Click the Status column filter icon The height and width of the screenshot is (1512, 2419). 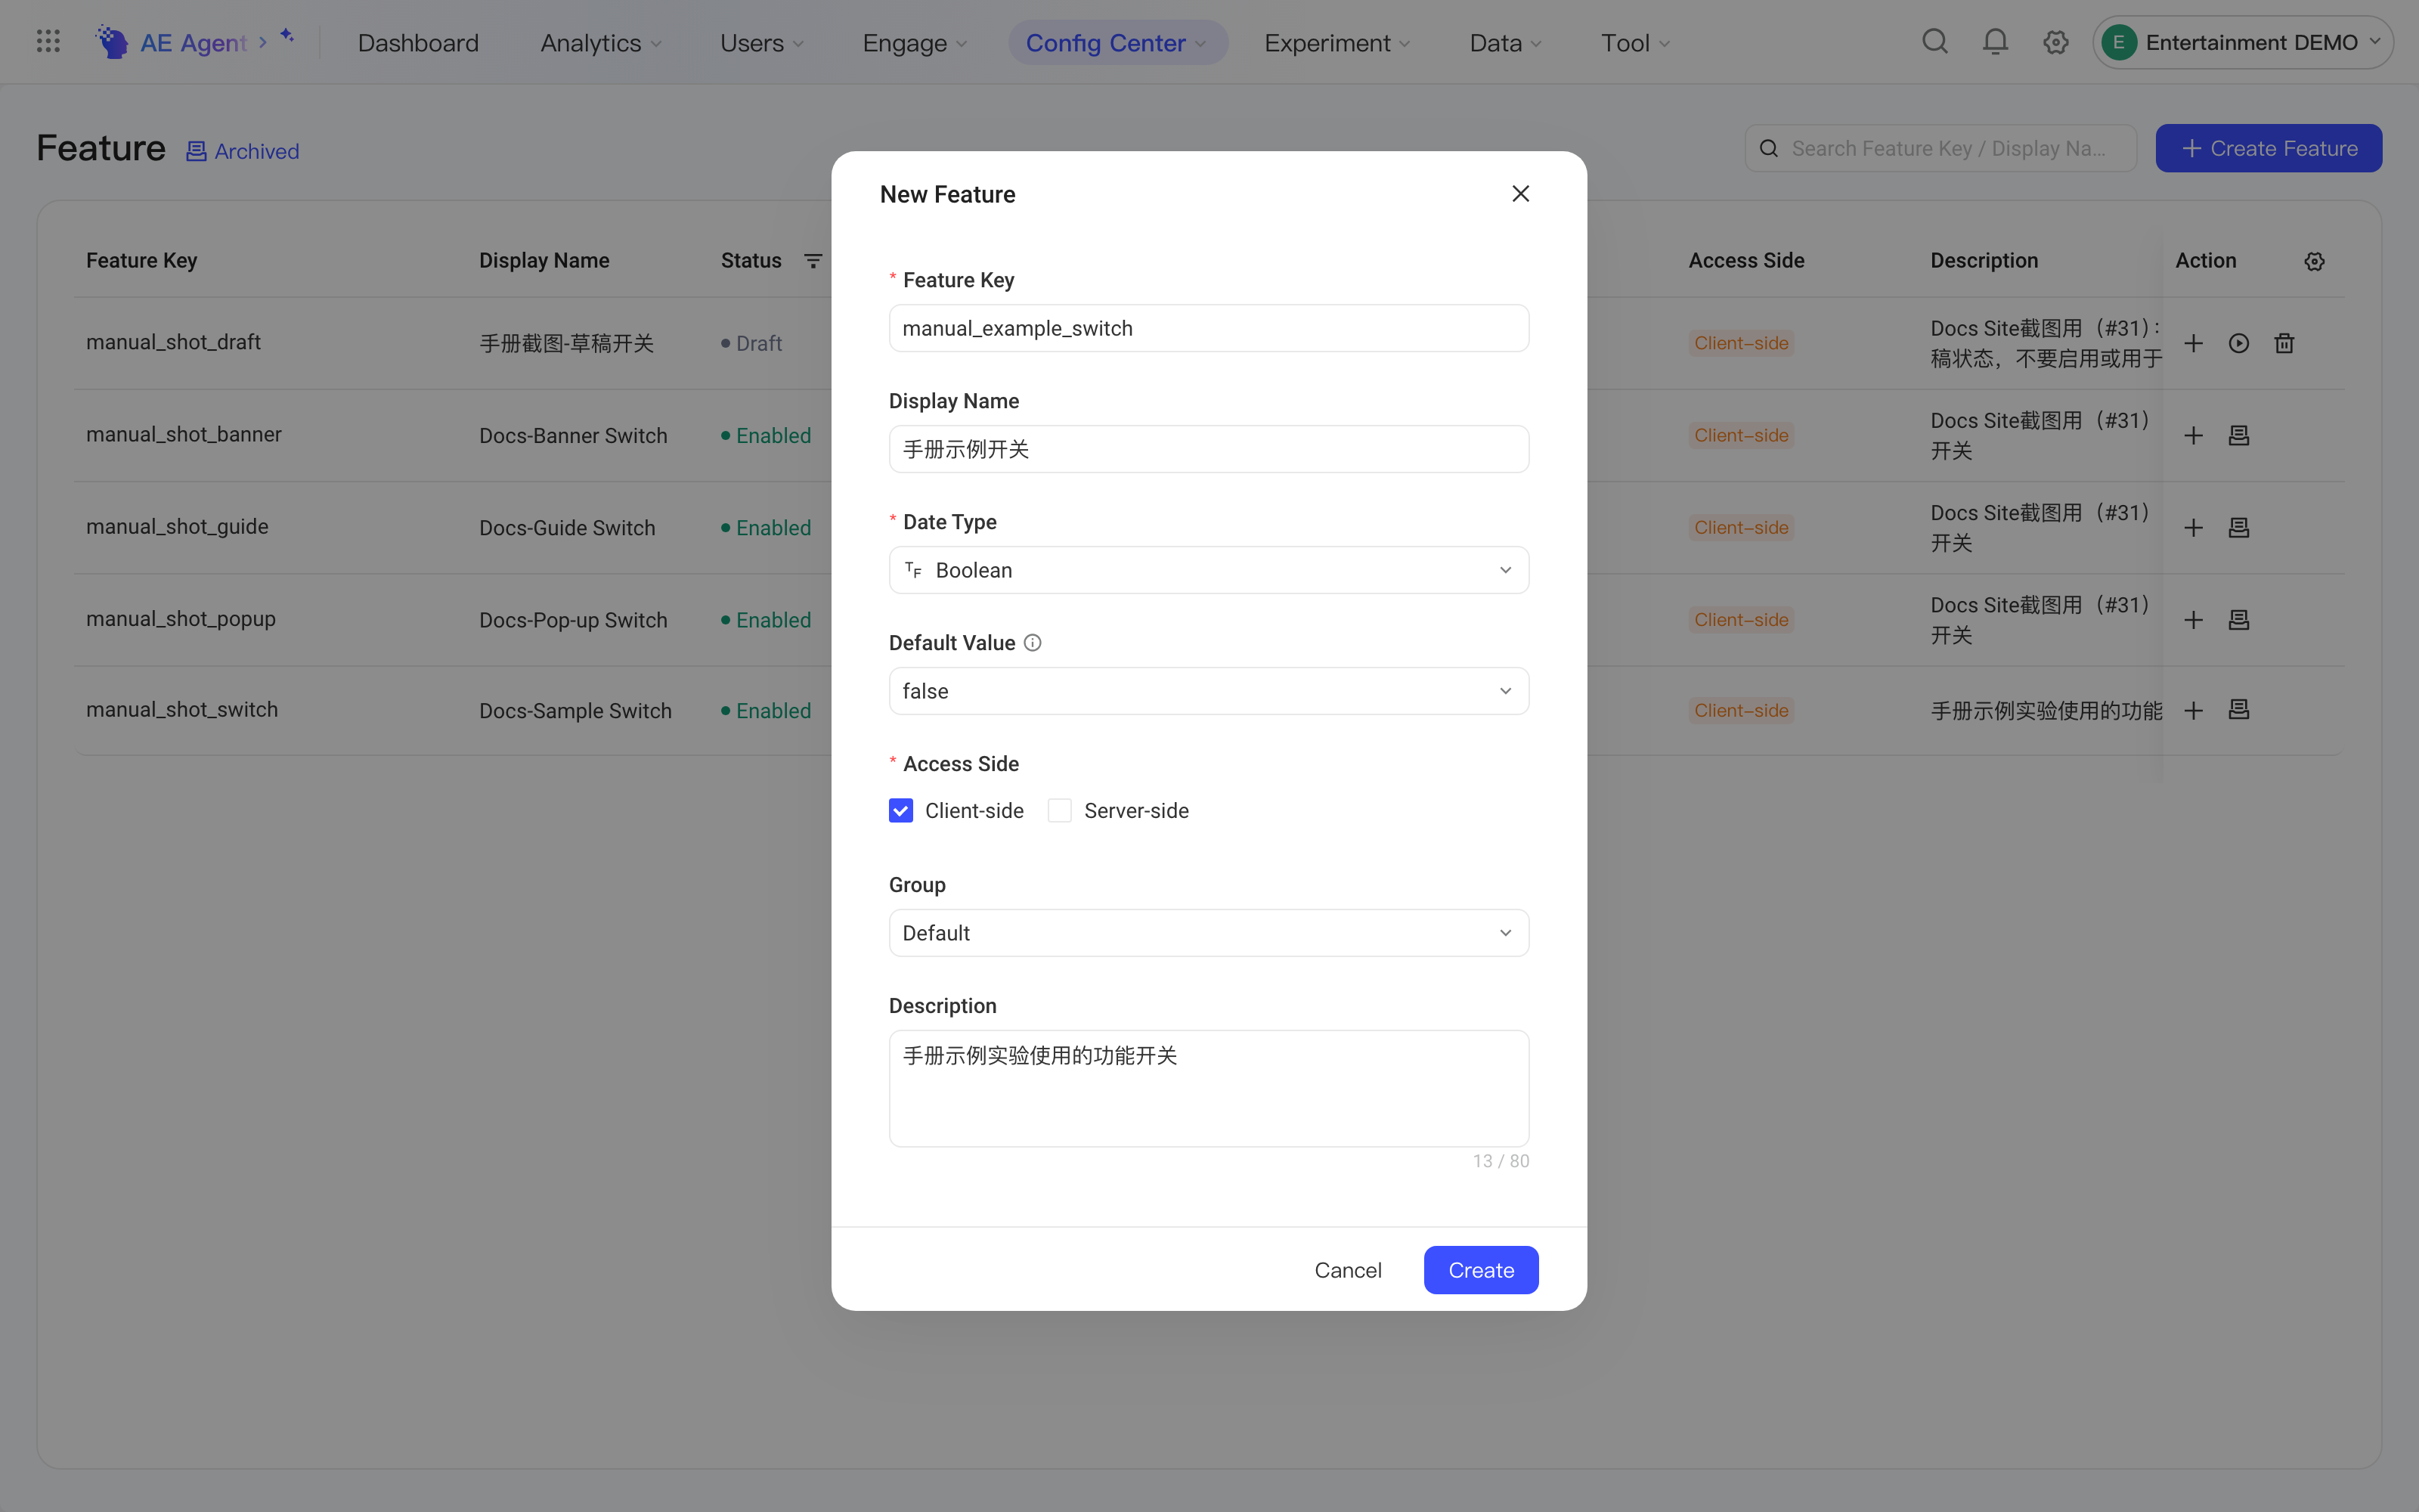pyautogui.click(x=813, y=261)
